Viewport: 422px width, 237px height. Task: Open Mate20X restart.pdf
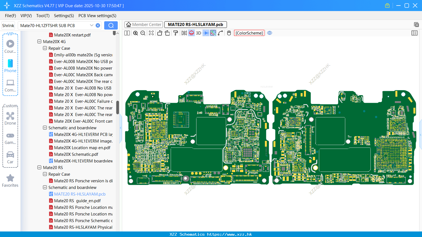70,35
